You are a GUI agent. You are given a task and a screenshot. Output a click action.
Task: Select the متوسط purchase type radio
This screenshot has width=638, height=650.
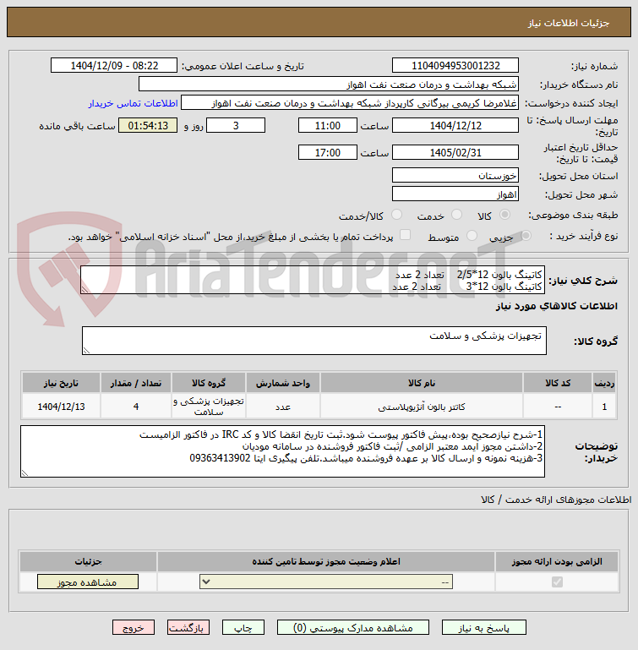[472, 236]
